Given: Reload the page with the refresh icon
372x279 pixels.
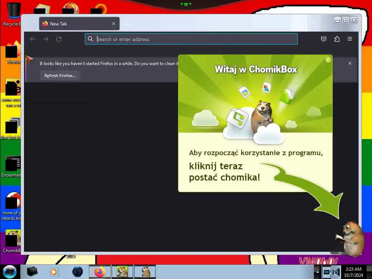Looking at the screenshot, I should [x=59, y=39].
